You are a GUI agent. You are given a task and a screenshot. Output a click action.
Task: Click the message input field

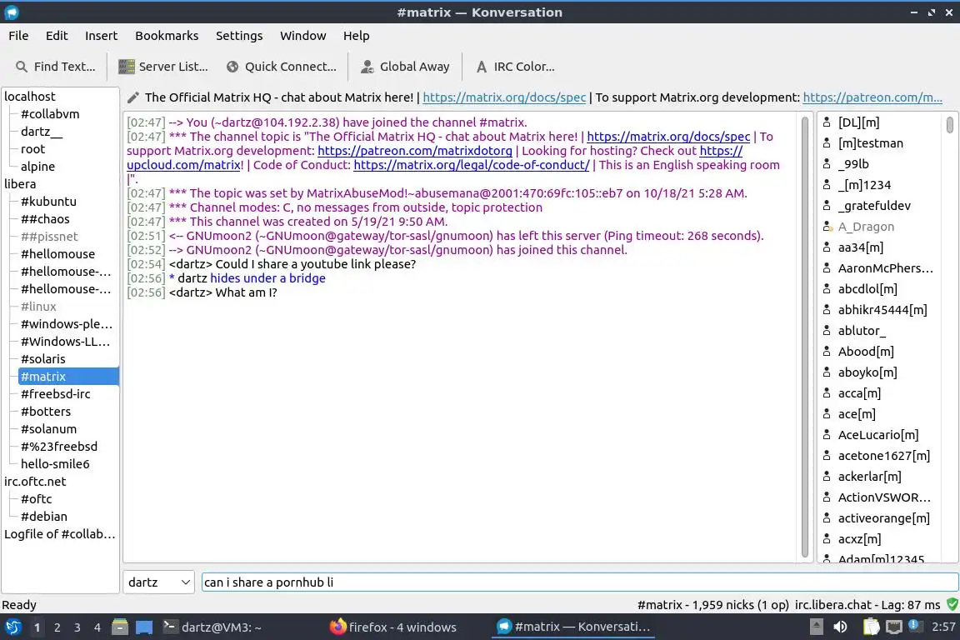(579, 582)
